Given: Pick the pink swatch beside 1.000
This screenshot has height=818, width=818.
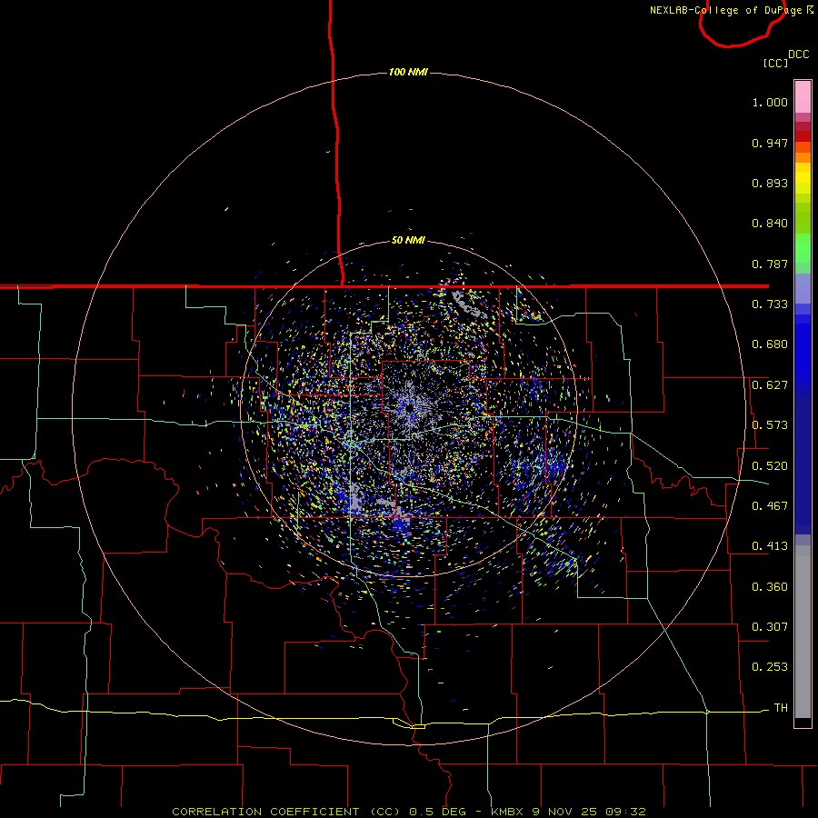Looking at the screenshot, I should pyautogui.click(x=803, y=97).
